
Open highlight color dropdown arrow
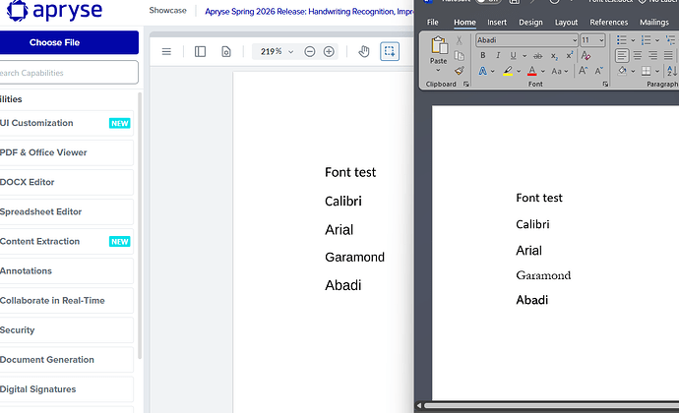click(519, 72)
